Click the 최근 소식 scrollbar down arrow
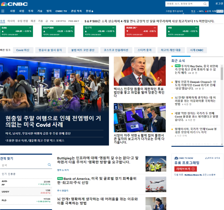224x210 pixels. click(222, 144)
